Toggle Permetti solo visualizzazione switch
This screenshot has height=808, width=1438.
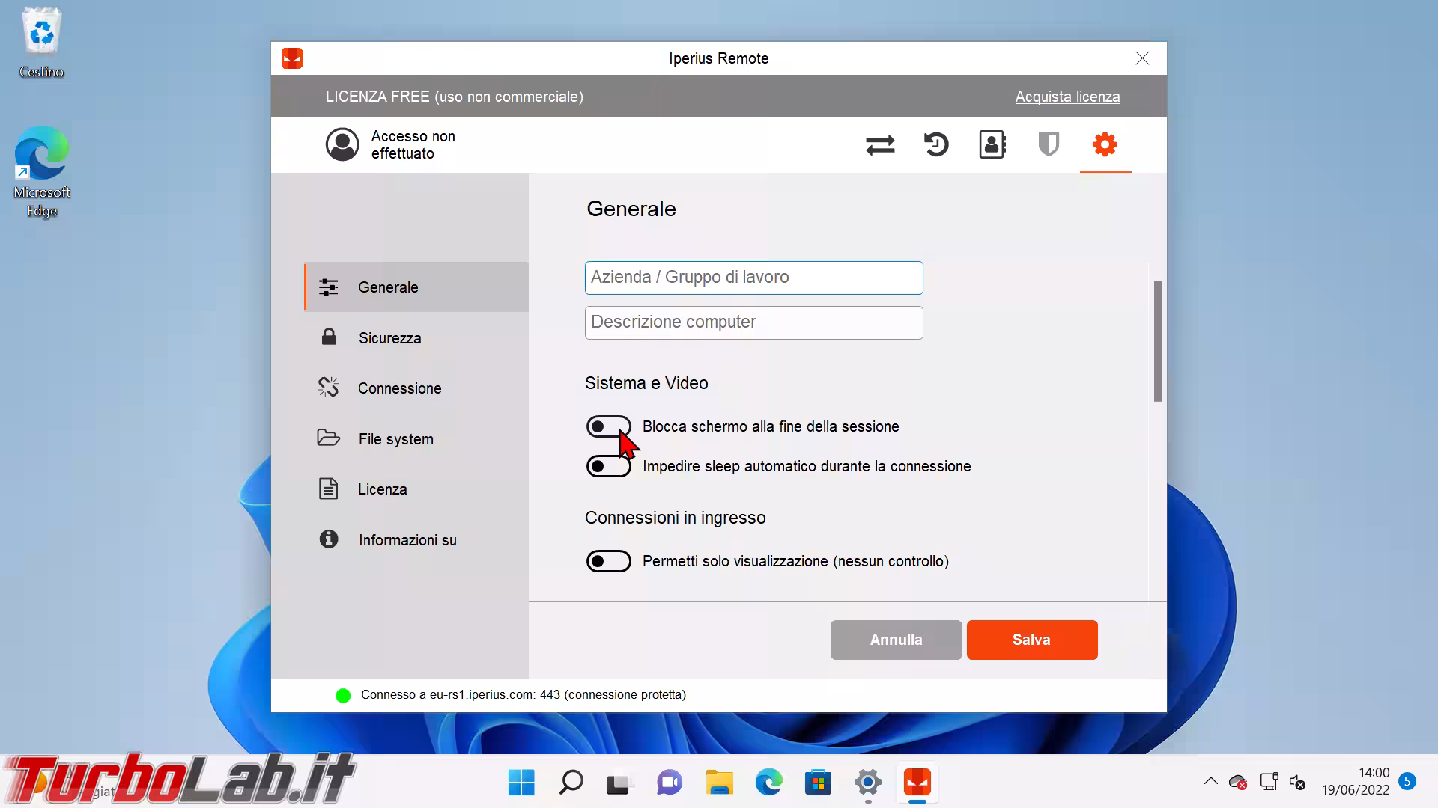pos(608,561)
